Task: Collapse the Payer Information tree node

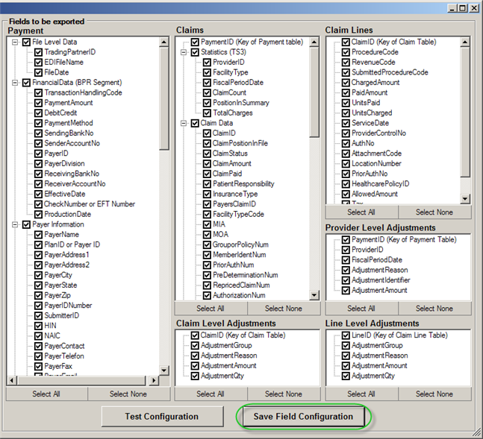Action: pyautogui.click(x=16, y=224)
